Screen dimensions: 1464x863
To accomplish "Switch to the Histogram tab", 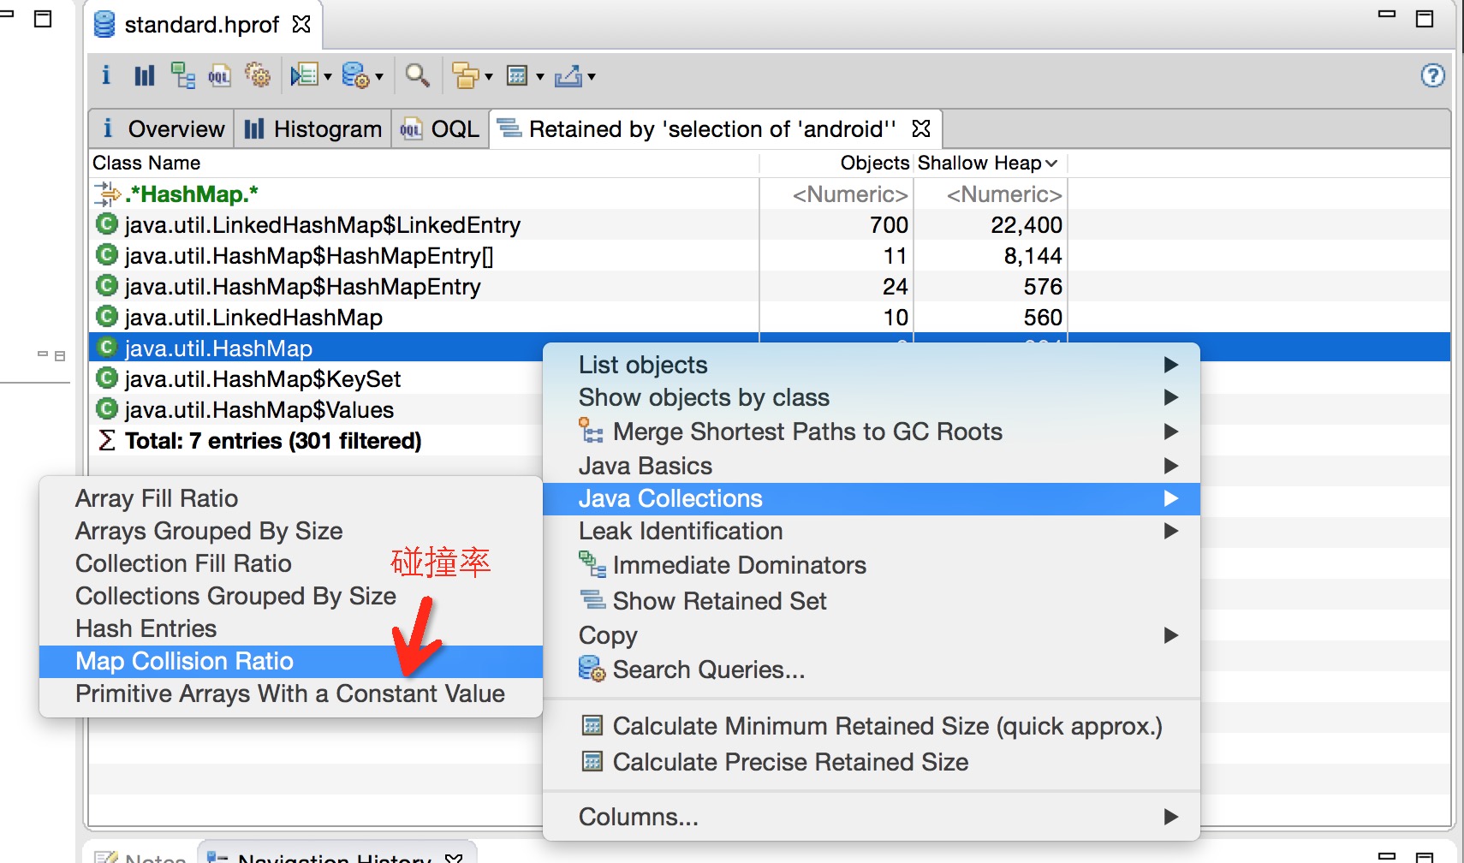I will click(312, 128).
